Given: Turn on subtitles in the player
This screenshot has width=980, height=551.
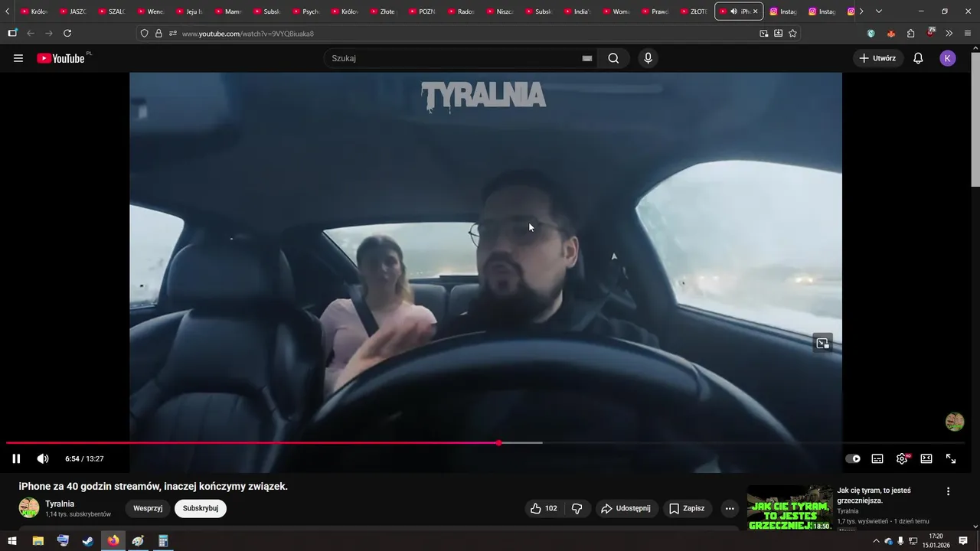Looking at the screenshot, I should click(877, 458).
